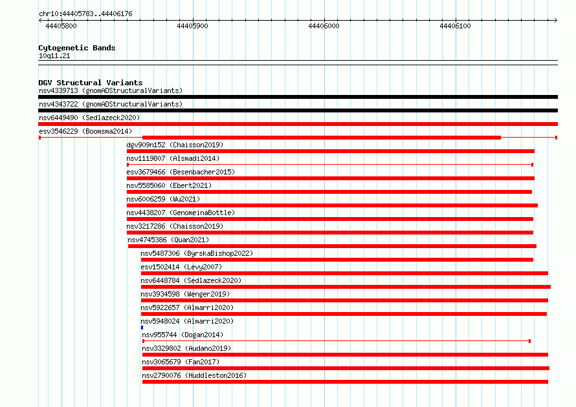Viewport: 576px width, 407px height.
Task: Click ruler position 44405800
Action: pyautogui.click(x=61, y=26)
